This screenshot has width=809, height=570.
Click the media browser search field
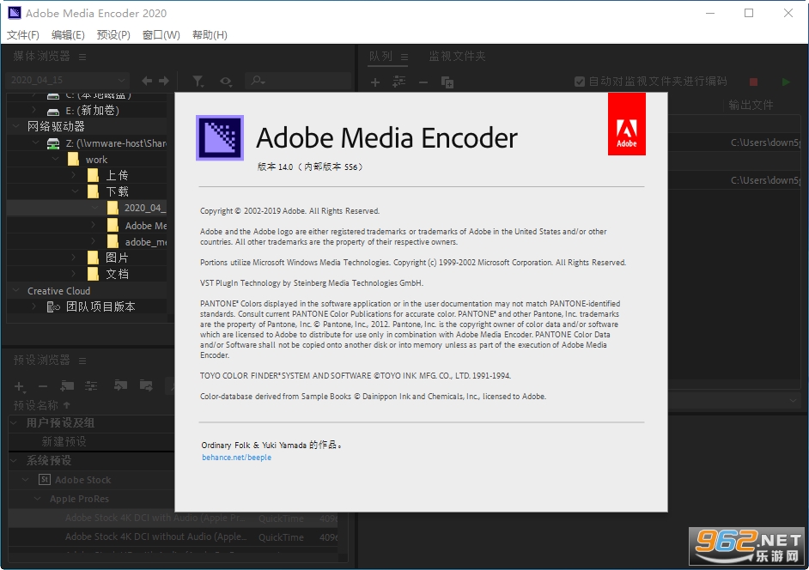(x=299, y=81)
